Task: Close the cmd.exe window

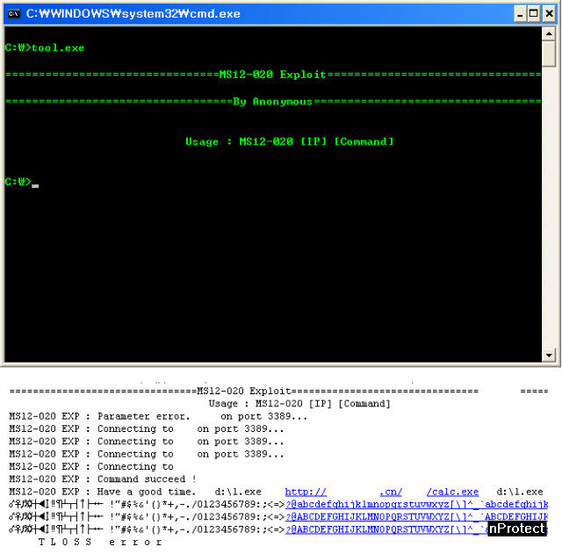Action: pos(547,13)
